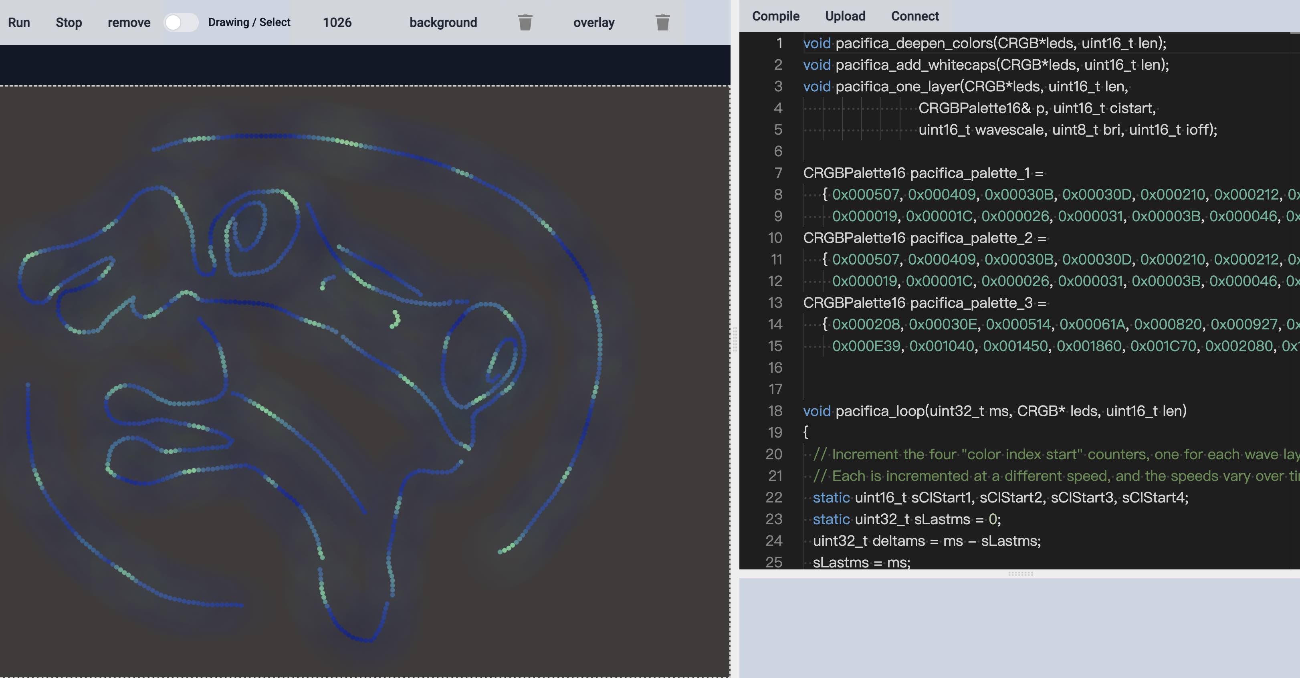
Task: Click the remove button in the toolbar
Action: [129, 23]
